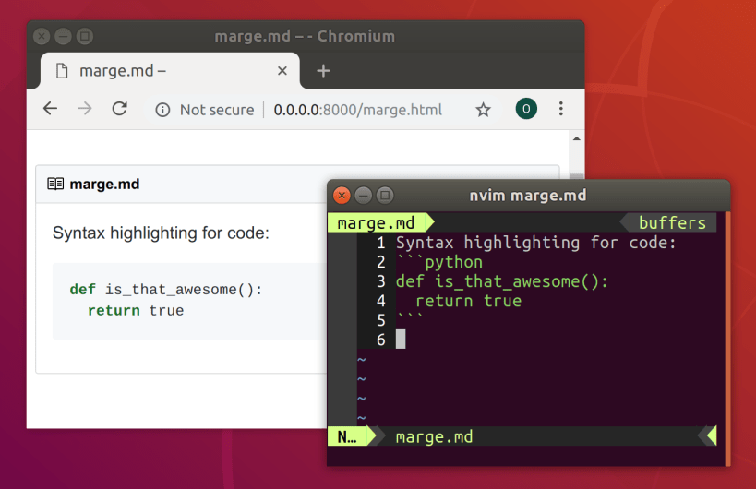
Task: Close the nvim marge.md window
Action: pos(342,195)
